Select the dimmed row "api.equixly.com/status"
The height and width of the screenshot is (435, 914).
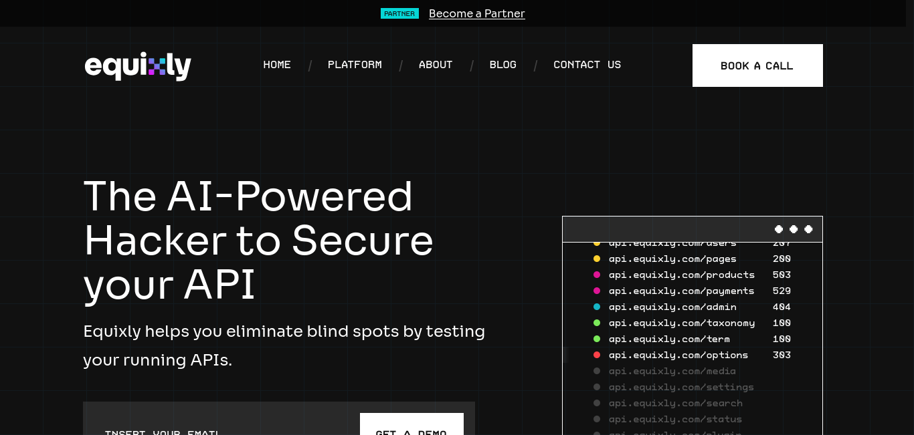pyautogui.click(x=668, y=419)
